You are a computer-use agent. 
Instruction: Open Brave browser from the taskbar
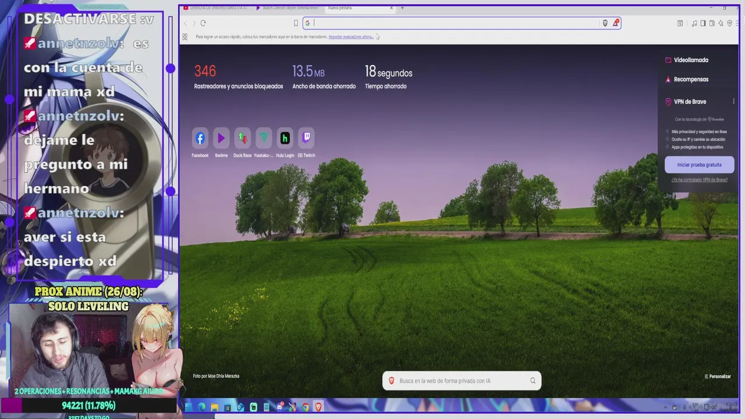coord(318,407)
